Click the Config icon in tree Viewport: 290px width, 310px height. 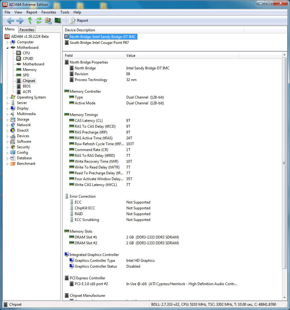click(x=13, y=153)
